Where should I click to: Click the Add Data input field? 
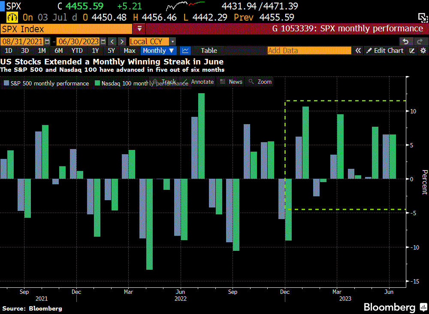(309, 51)
